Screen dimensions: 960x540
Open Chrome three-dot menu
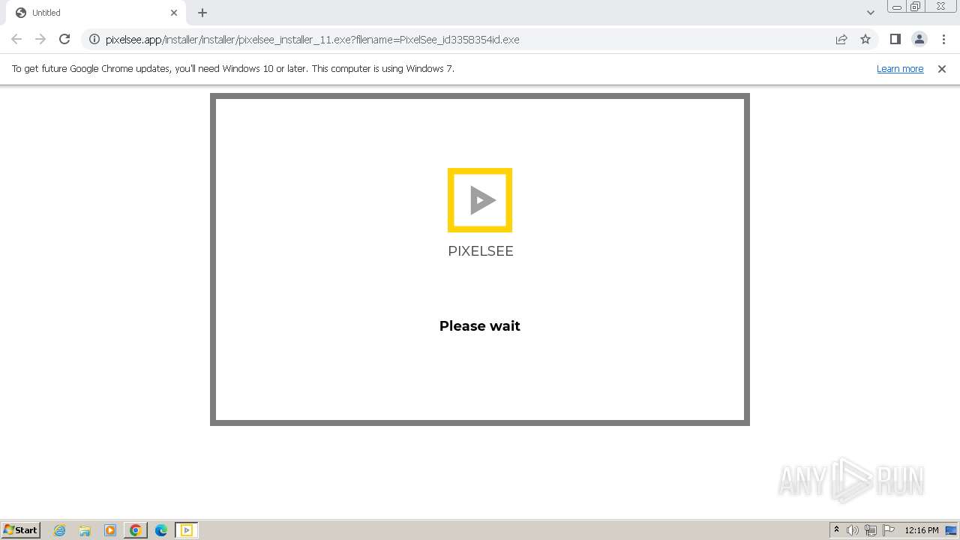pos(943,39)
